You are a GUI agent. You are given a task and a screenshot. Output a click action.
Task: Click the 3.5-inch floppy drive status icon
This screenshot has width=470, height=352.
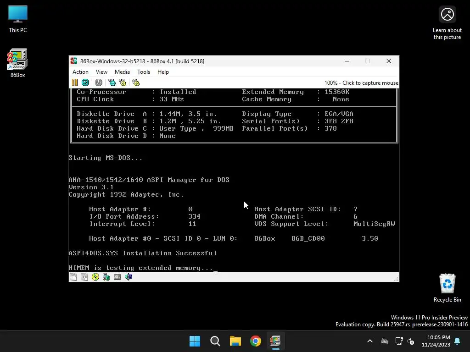[x=73, y=277]
